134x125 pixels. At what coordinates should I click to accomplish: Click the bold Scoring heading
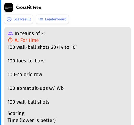(16, 113)
